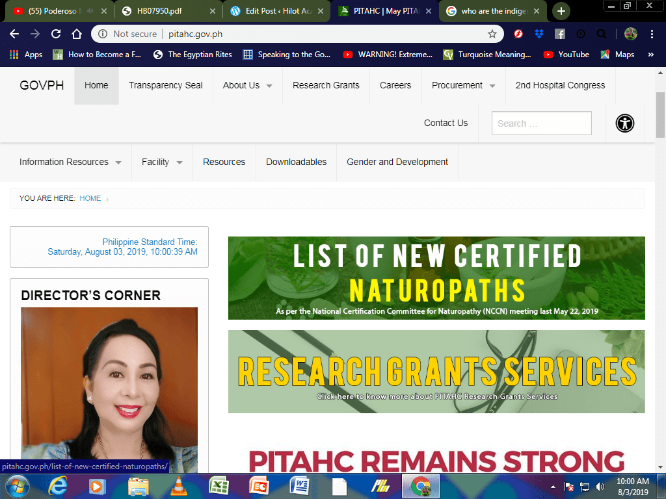Expand the Information Resources menu
The image size is (666, 499).
pyautogui.click(x=65, y=162)
